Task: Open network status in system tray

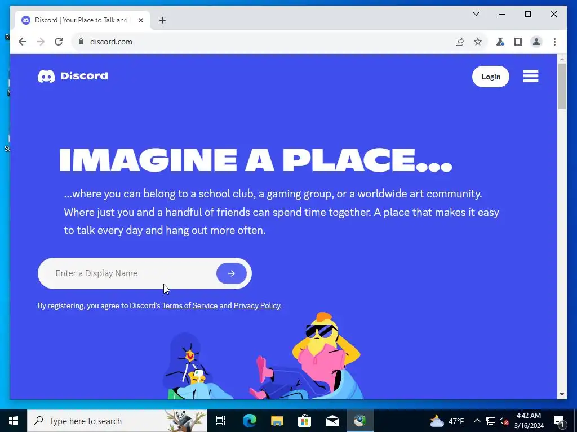Action: click(x=491, y=421)
